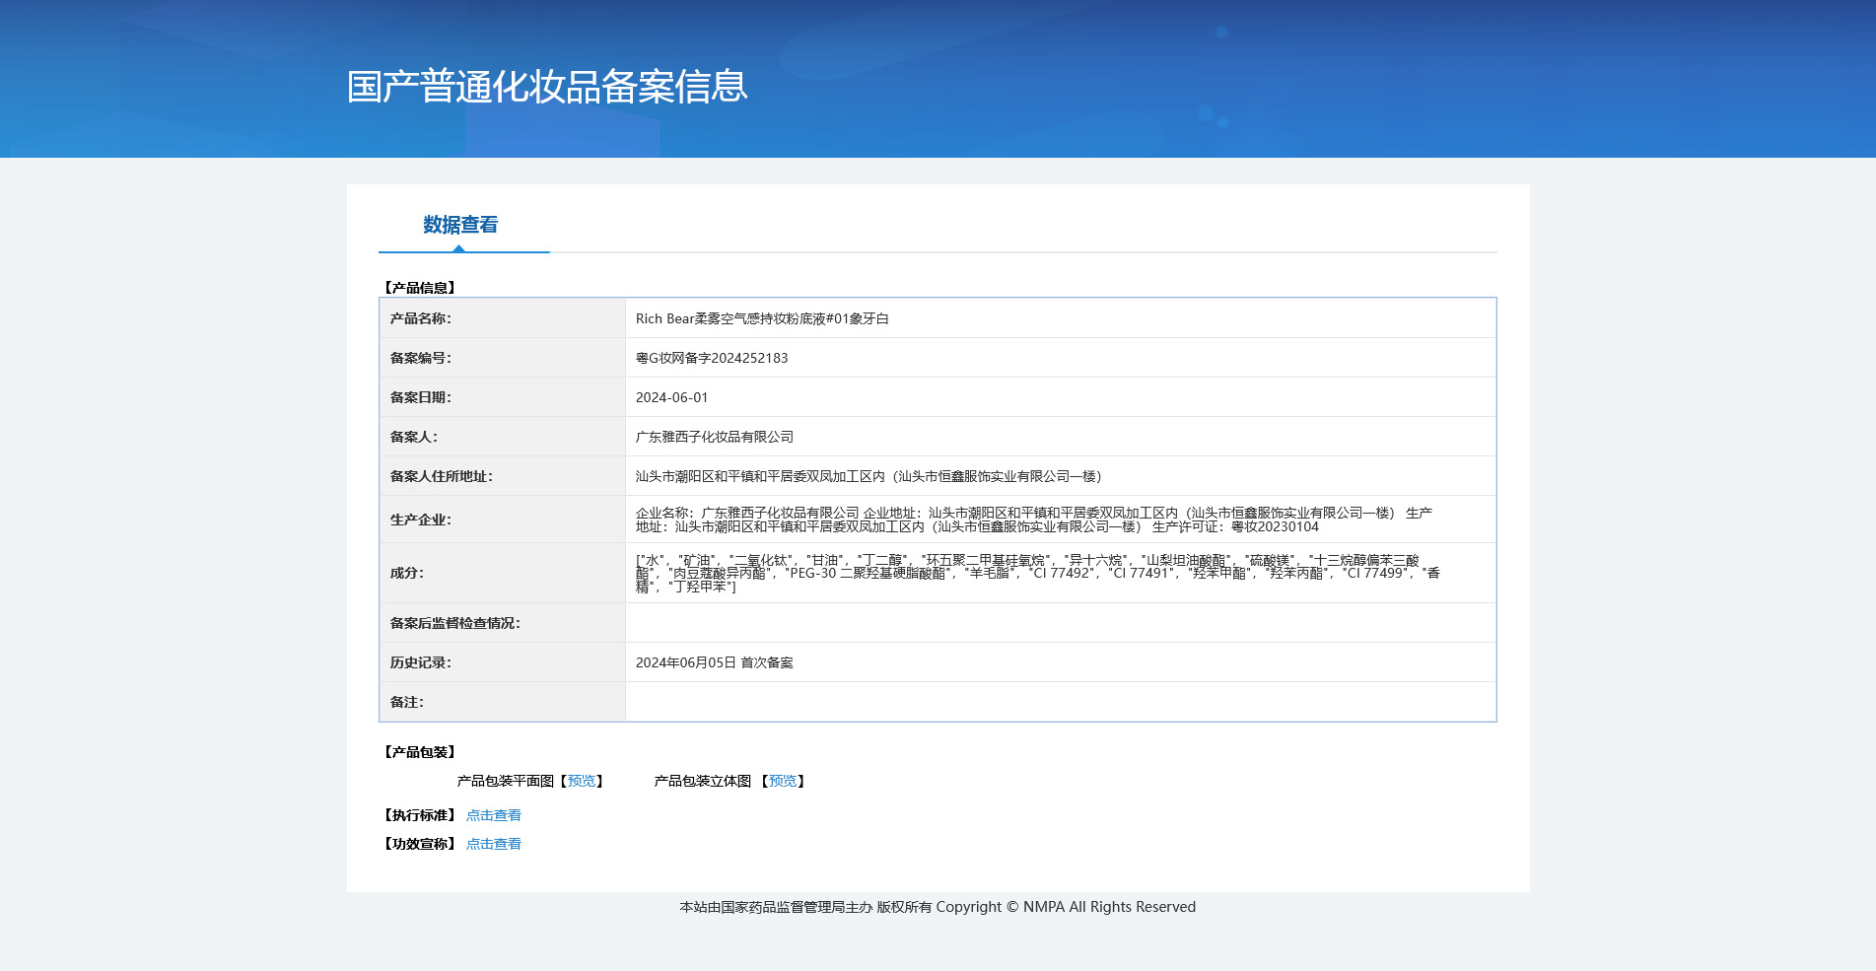Click the 备案编号 value 粤G妆网备字2024252183
Viewport: 1876px width, 971px height.
coord(712,358)
